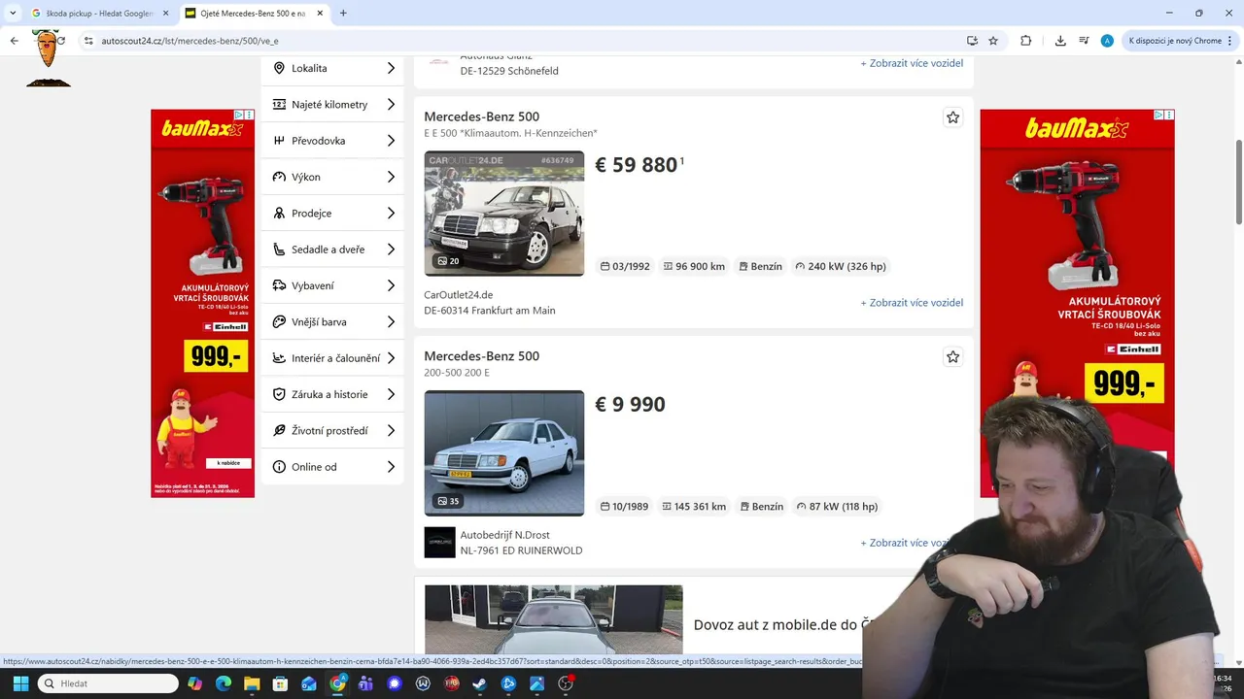Open the Prodejce filter section
1244x699 pixels.
pyautogui.click(x=332, y=214)
